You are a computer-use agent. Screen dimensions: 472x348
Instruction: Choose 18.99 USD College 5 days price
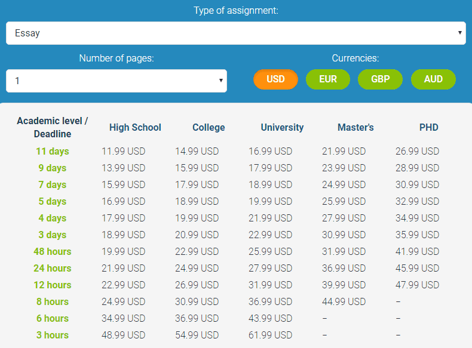coord(197,201)
